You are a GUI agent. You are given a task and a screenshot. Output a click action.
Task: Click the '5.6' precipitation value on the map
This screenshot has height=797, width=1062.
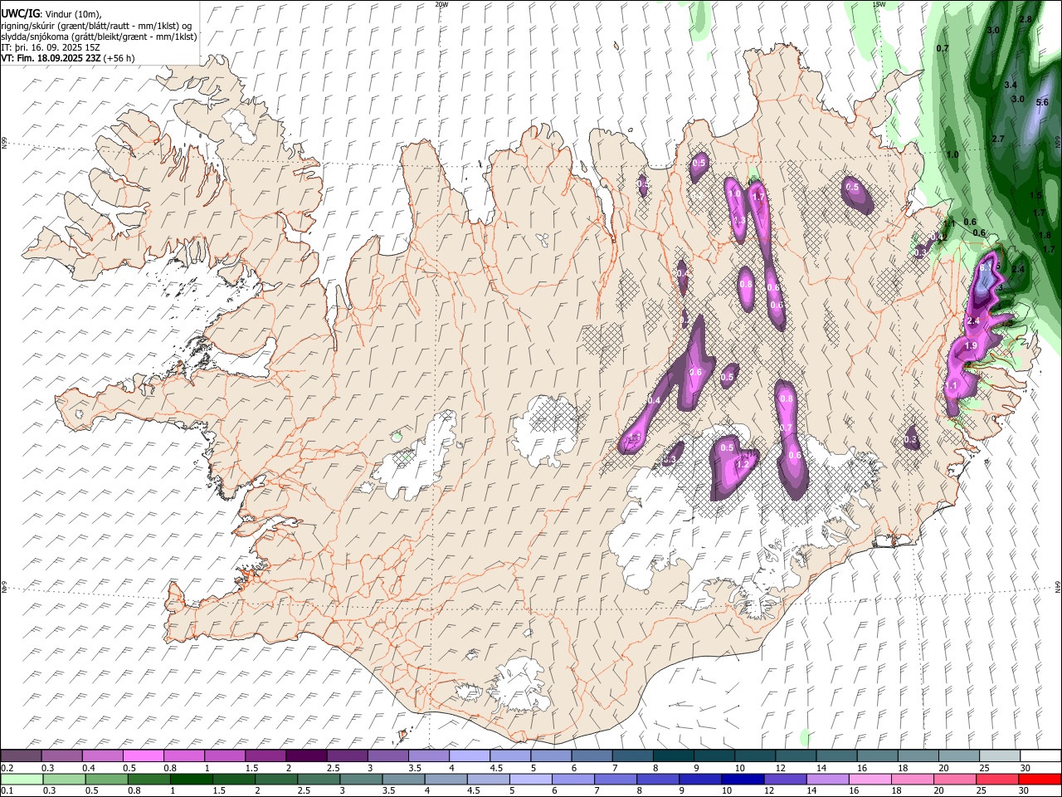[x=1042, y=102]
